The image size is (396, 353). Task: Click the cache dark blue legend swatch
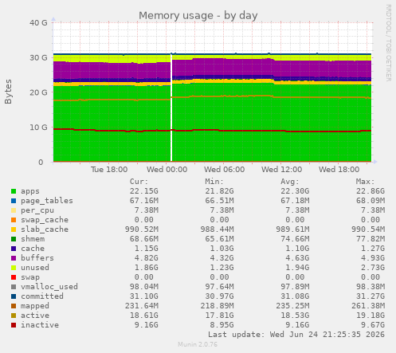[14, 249]
